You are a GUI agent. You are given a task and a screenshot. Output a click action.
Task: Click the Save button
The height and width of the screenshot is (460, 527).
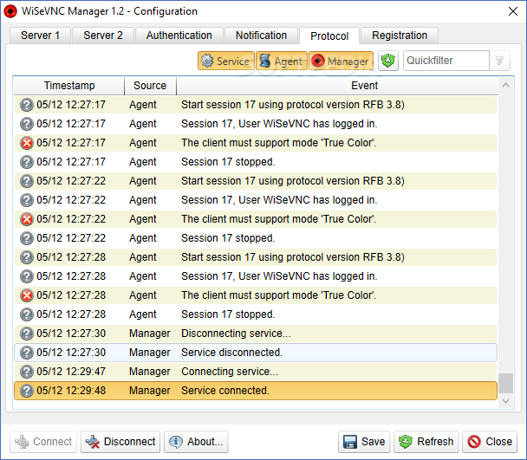[364, 442]
